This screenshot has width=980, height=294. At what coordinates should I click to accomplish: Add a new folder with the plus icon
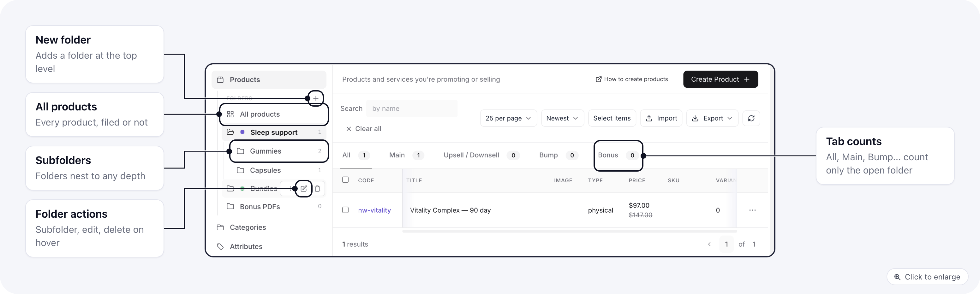(316, 98)
